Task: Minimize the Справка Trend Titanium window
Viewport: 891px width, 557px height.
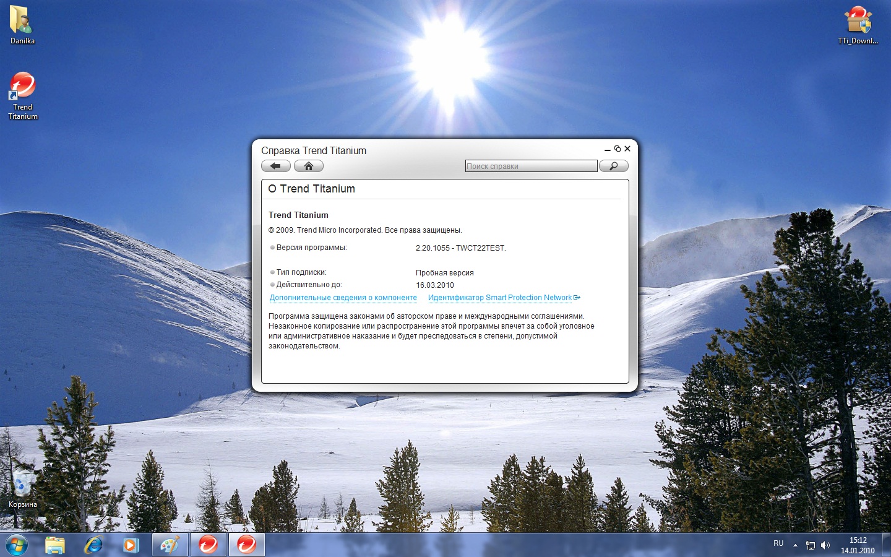Action: [608, 149]
